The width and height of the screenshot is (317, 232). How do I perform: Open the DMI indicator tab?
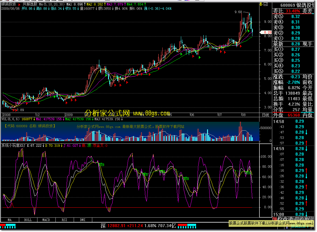coord(83,220)
